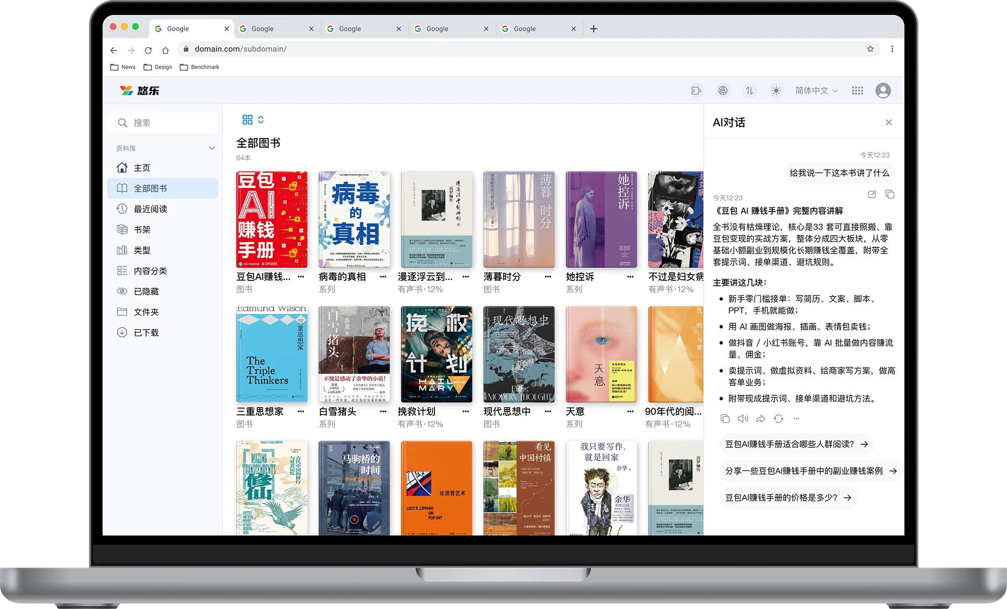Open more options for 白雪猪头
Screen dimensions: 1007x609
click(x=383, y=412)
